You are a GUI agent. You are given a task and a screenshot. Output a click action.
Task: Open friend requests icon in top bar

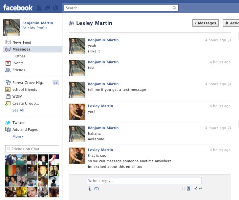pyautogui.click(x=39, y=8)
